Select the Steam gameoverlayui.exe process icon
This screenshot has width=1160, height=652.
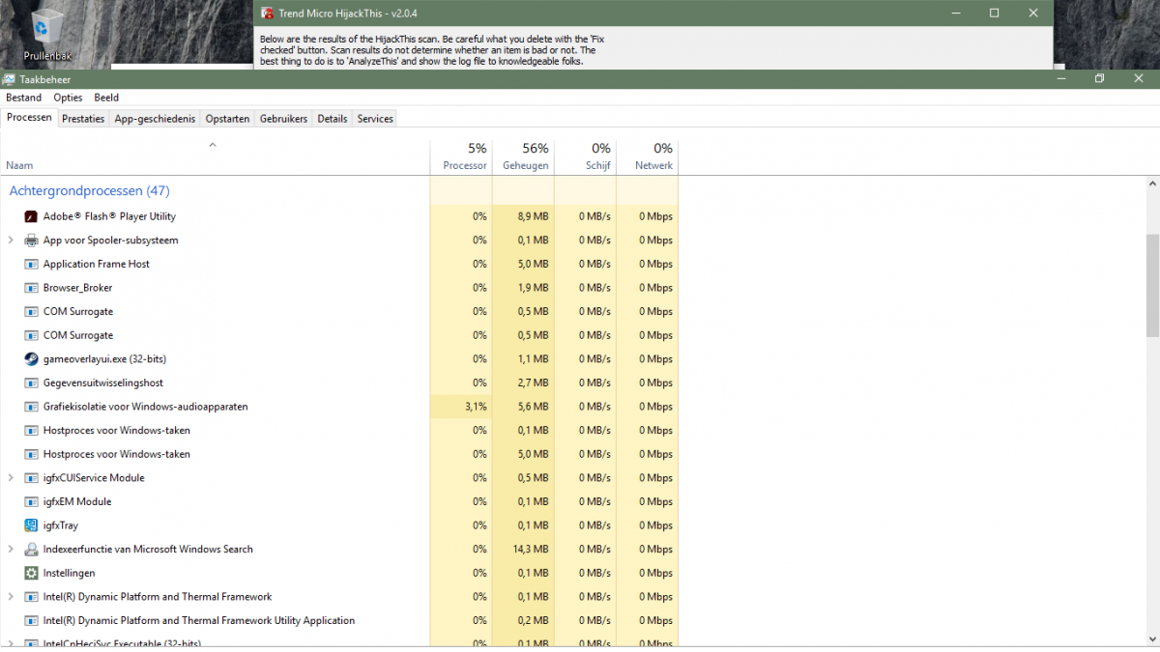(31, 359)
